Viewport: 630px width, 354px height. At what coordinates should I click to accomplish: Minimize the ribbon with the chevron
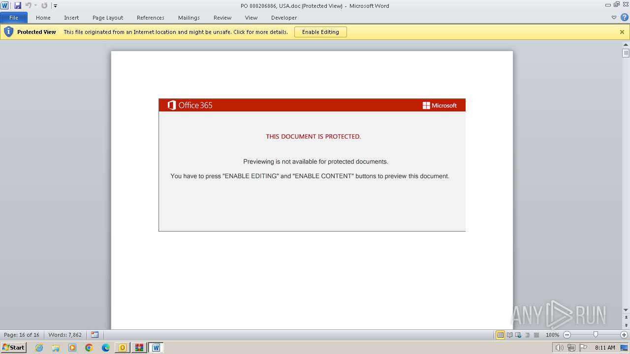[614, 17]
